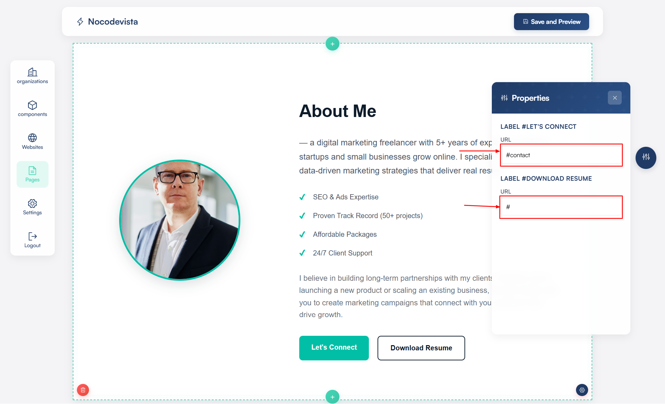
Task: Click the Logout icon
Action: pos(33,236)
